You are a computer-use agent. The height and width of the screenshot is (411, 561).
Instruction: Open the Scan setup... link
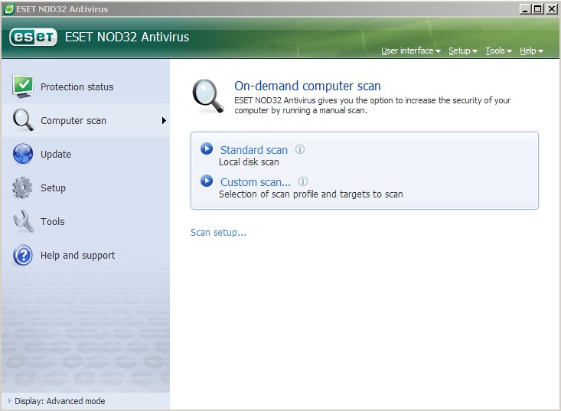click(x=218, y=233)
